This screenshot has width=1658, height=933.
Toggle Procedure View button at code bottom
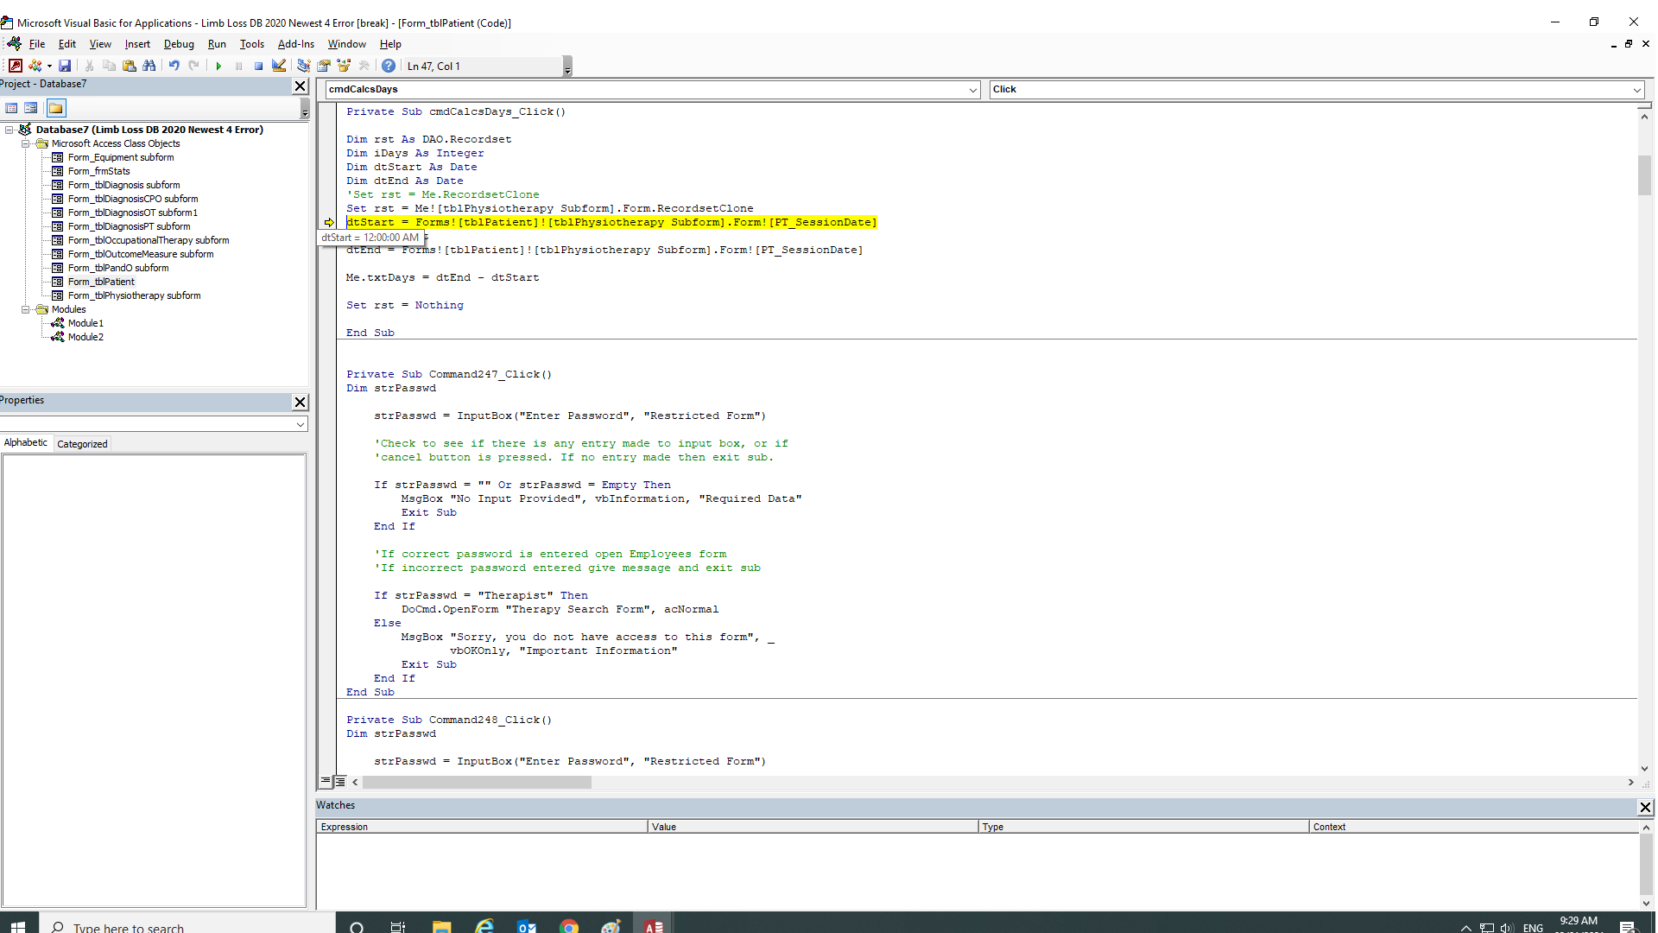click(x=326, y=782)
